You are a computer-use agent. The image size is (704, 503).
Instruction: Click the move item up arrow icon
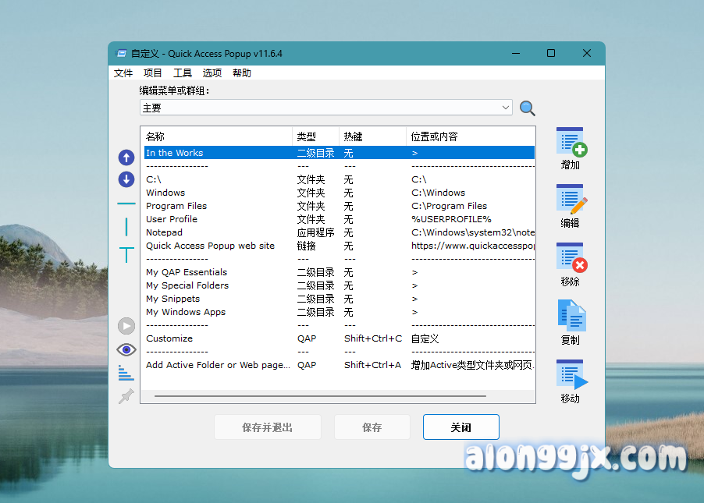[126, 158]
